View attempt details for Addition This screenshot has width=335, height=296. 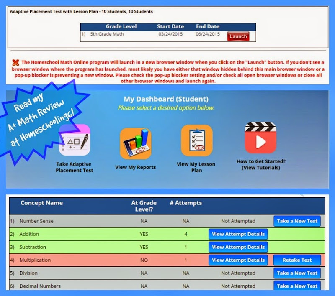[x=238, y=234]
